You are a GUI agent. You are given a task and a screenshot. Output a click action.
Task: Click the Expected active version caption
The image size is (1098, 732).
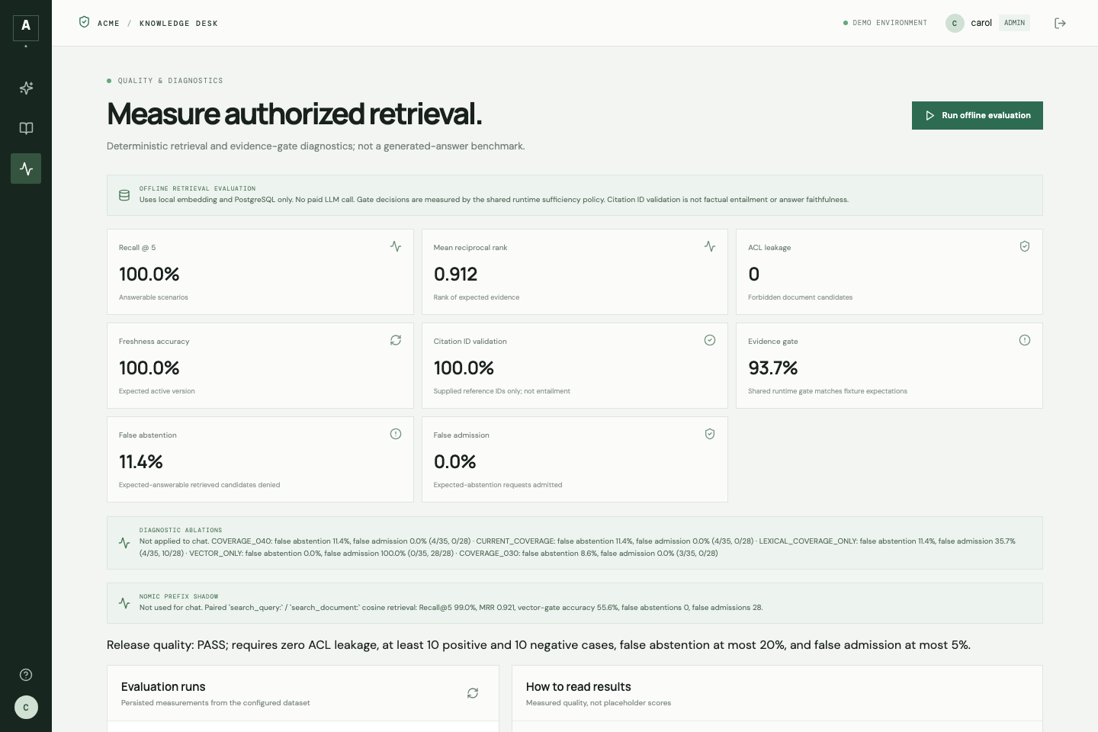click(x=157, y=391)
